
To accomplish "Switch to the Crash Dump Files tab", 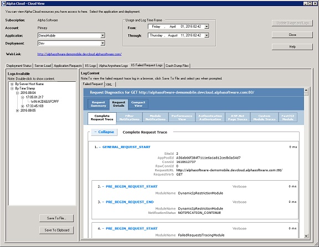I will 177,66.
